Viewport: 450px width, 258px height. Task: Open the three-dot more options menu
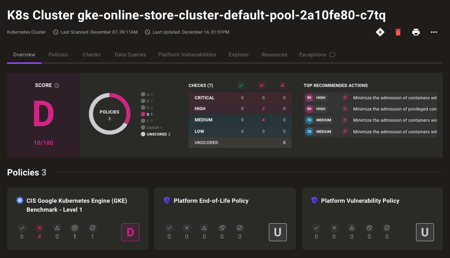pos(434,32)
